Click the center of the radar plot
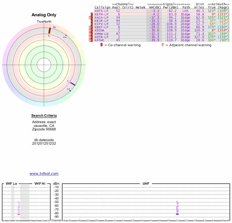This screenshot has height=223, width=232. (x=44, y=64)
